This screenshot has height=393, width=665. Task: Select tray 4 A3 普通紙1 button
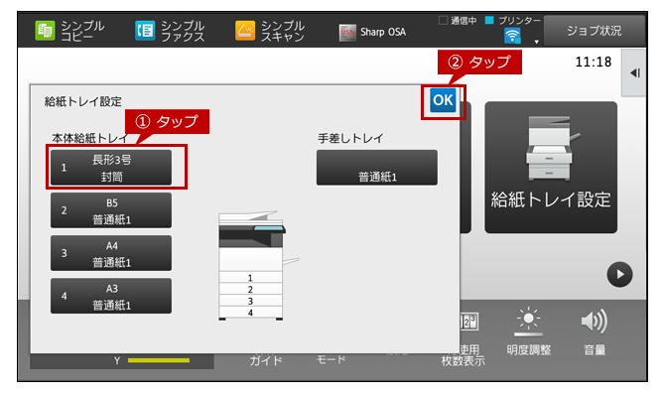point(111,296)
